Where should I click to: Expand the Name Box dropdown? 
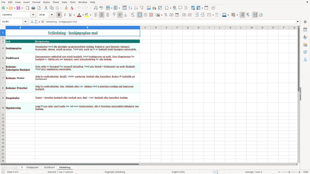tap(25, 22)
